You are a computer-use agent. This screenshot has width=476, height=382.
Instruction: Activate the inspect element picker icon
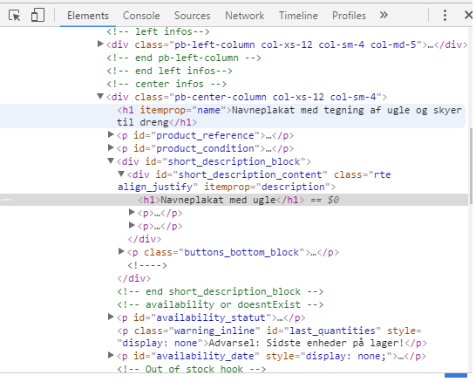click(14, 15)
